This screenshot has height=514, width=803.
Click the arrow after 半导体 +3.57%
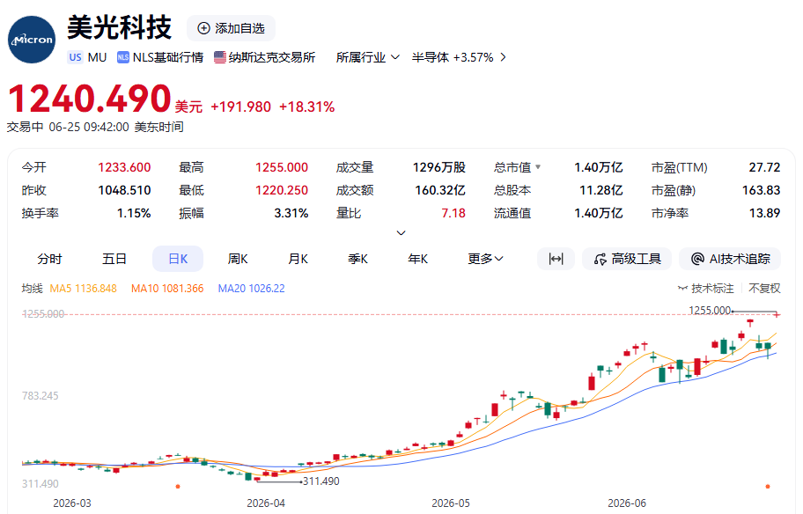(503, 57)
